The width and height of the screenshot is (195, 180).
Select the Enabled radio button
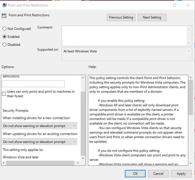(x=4, y=37)
